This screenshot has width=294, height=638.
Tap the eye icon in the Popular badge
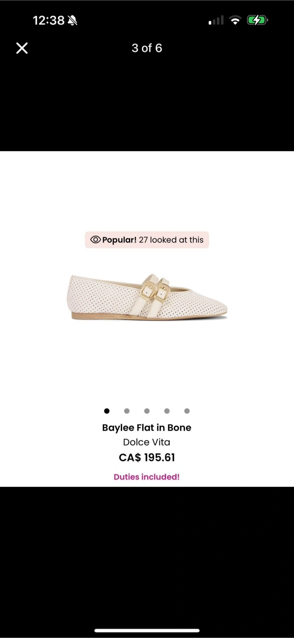(x=96, y=240)
